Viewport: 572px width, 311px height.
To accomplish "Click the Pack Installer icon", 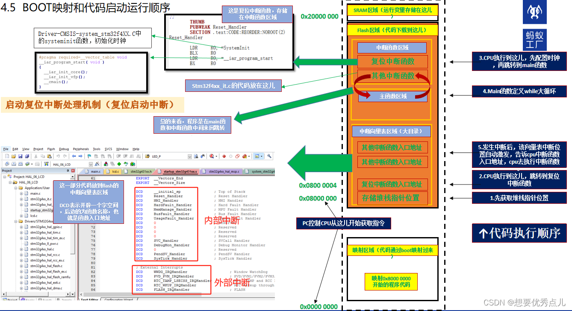I will 133,164.
